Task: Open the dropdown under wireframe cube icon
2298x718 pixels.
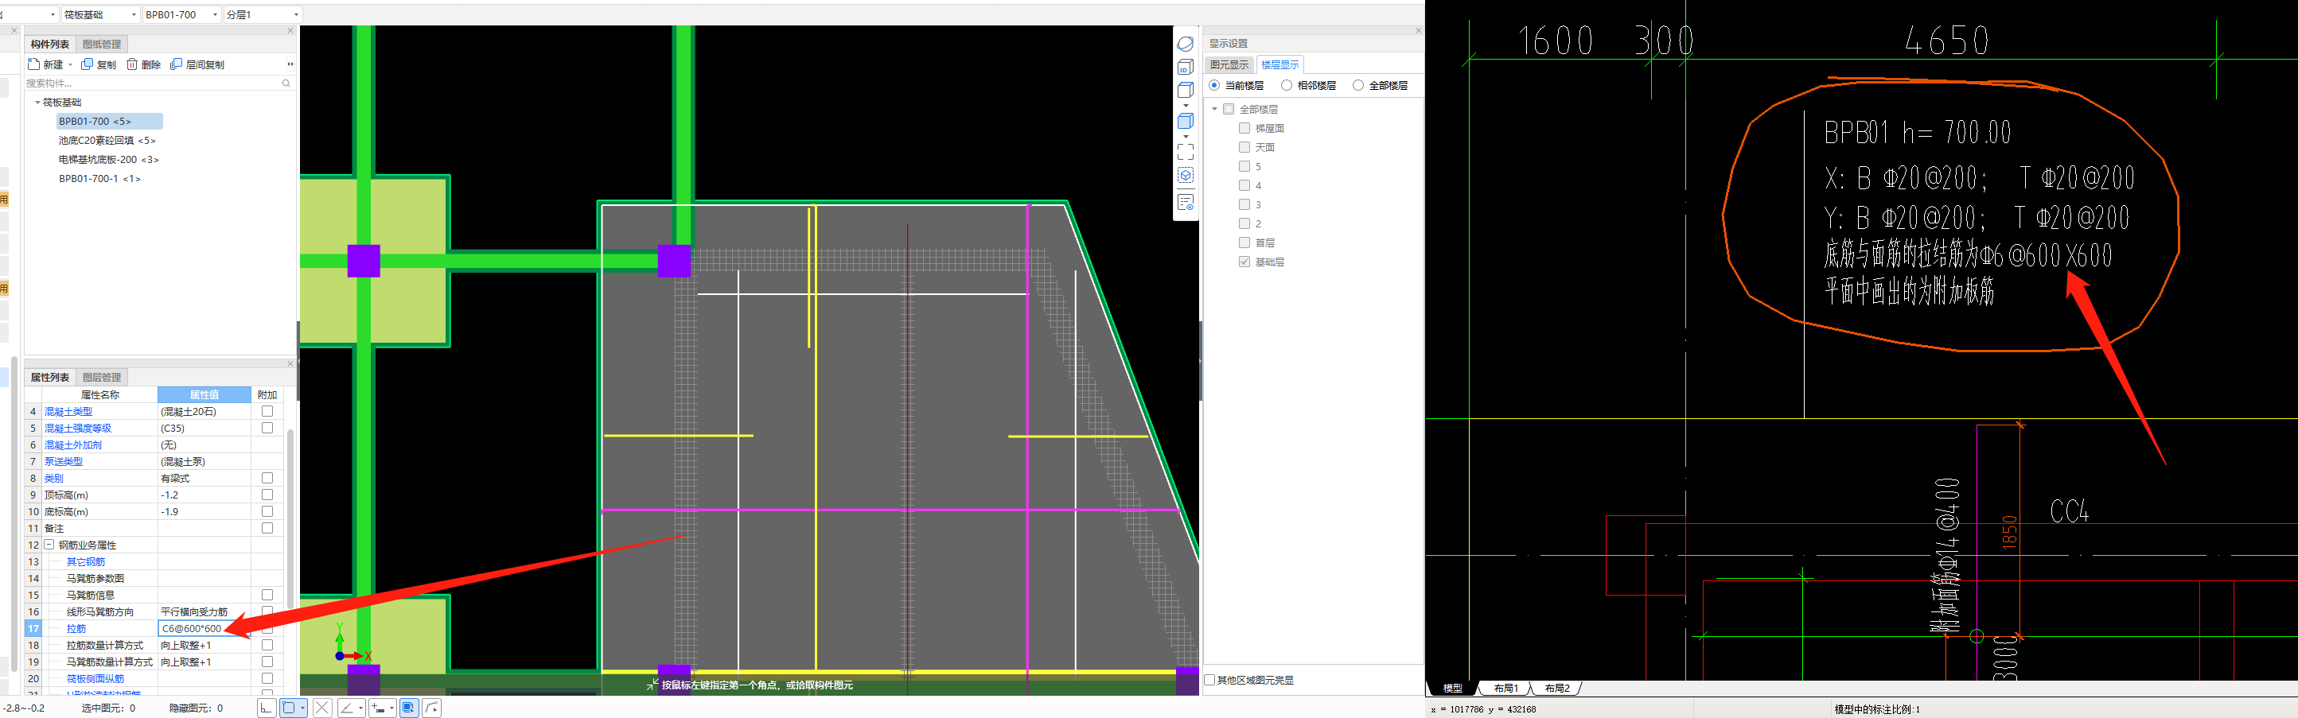Action: [x=1185, y=105]
